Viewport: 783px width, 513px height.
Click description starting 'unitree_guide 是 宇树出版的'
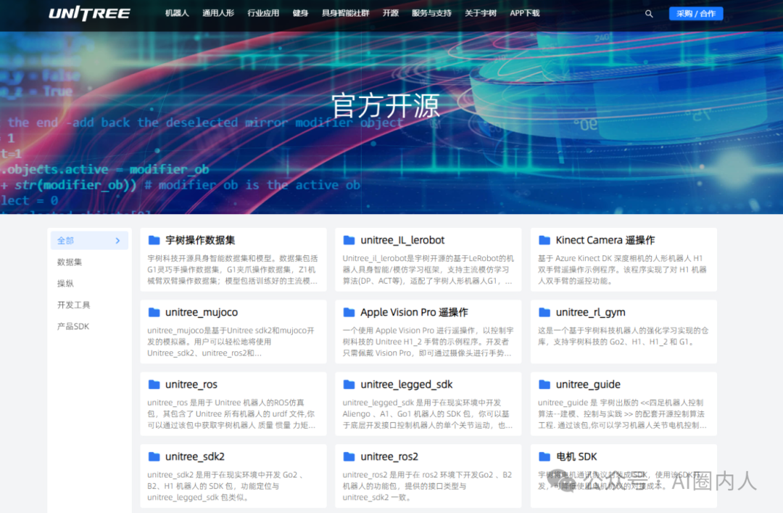[x=622, y=414]
